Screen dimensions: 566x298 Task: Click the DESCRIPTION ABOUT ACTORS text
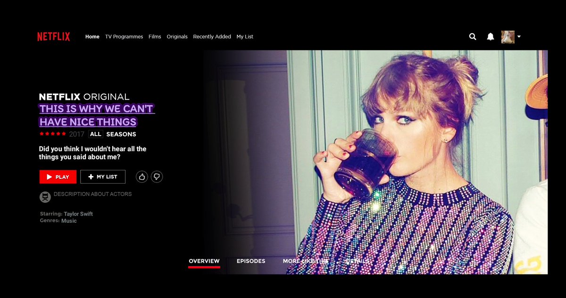point(93,194)
